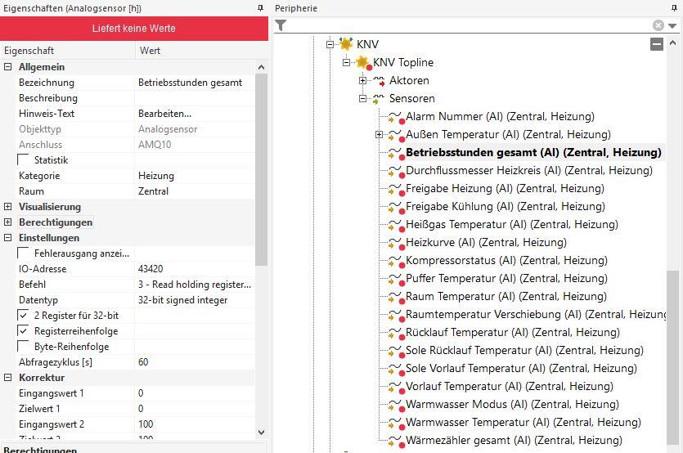
Task: Click sensor icon of Heizkurve
Action: tap(396, 243)
